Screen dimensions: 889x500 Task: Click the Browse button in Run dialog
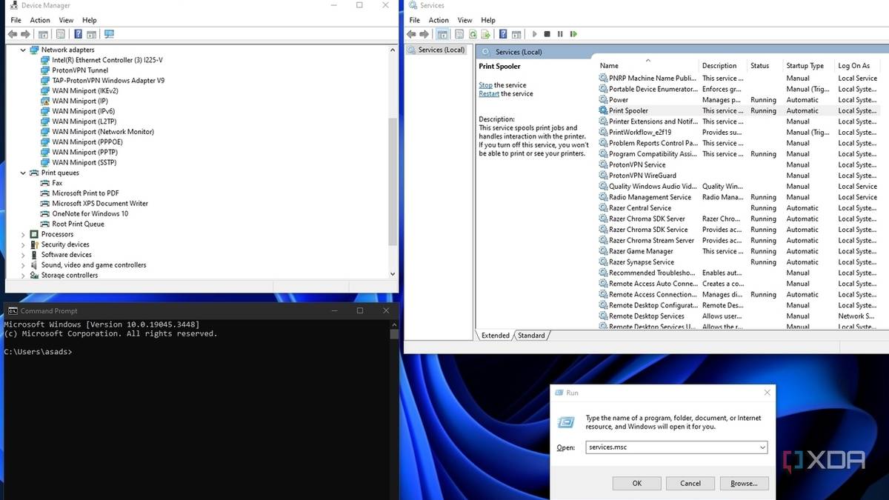click(743, 483)
